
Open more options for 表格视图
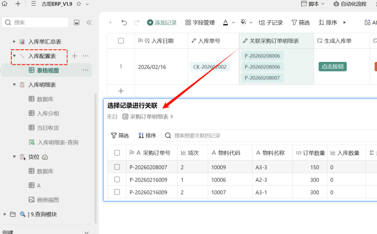coord(85,70)
